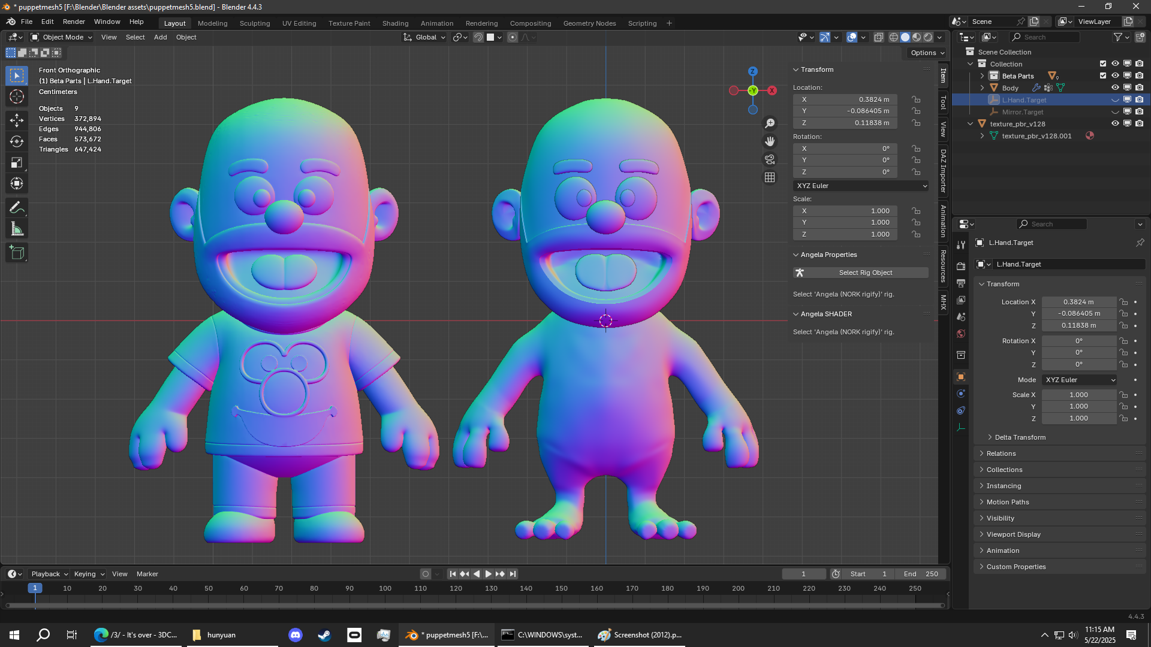Expand the Delta Transform subpanel
This screenshot has height=647, width=1151.
(1020, 437)
